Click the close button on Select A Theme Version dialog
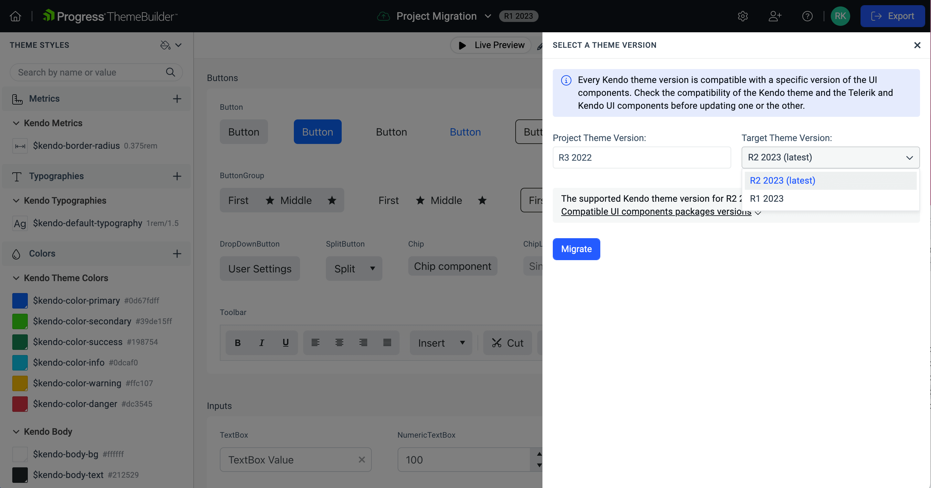The width and height of the screenshot is (931, 488). click(917, 45)
